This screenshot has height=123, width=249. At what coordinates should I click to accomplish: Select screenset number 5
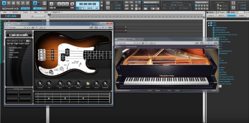click(207, 6)
